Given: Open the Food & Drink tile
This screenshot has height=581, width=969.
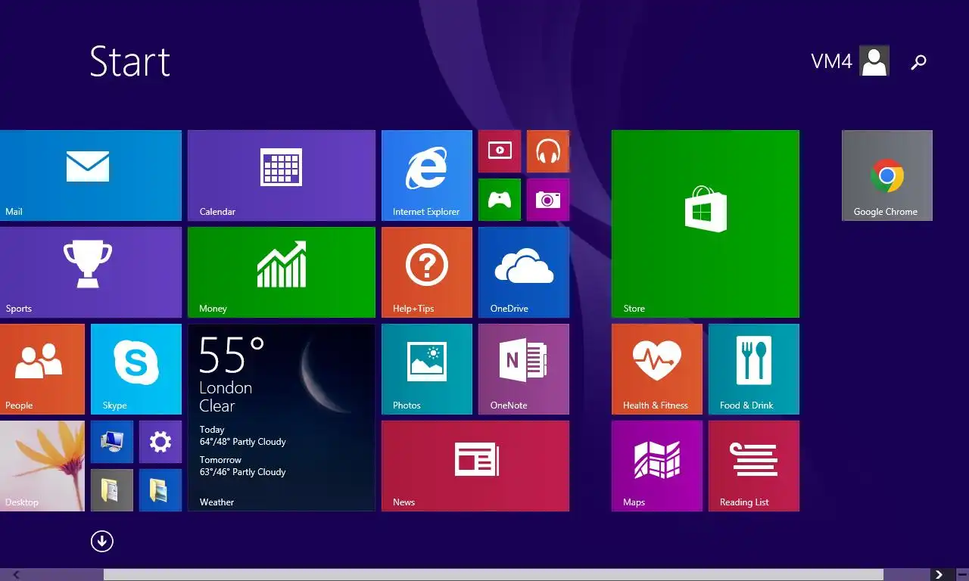Looking at the screenshot, I should (x=754, y=369).
